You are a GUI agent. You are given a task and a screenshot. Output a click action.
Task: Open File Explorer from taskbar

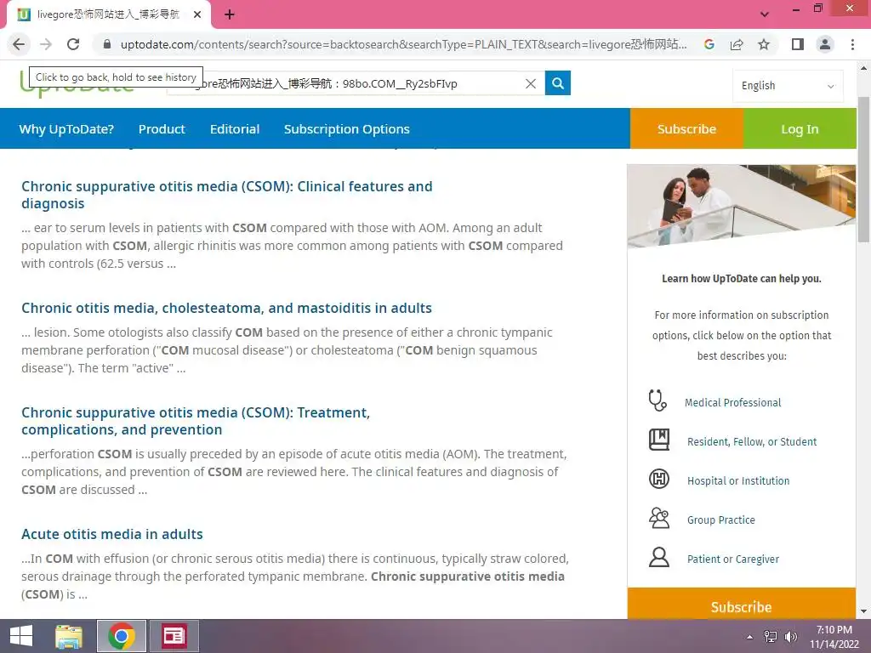coord(69,636)
